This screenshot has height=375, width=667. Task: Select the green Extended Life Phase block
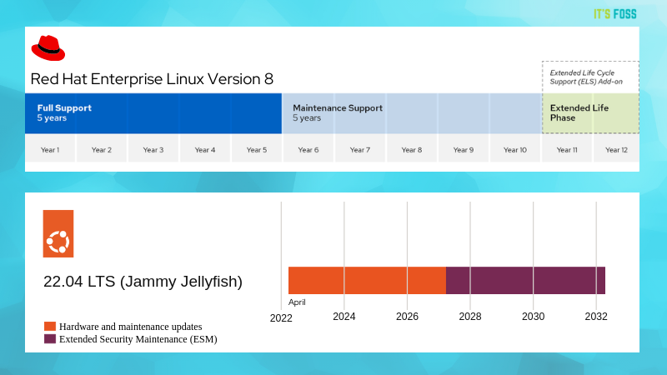tap(590, 113)
